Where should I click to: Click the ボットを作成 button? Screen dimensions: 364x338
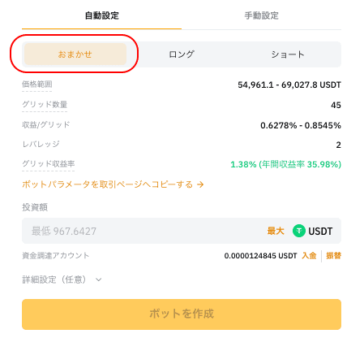[182, 314]
